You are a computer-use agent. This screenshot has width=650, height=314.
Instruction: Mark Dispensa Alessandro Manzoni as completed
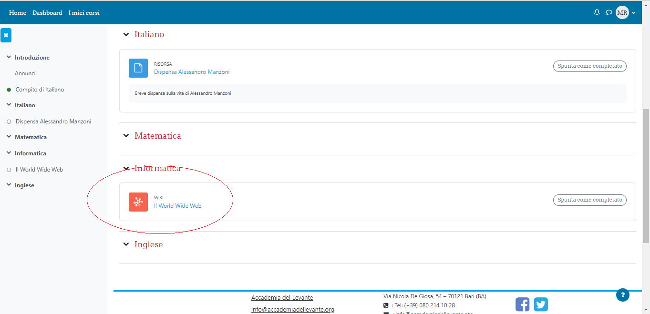[589, 66]
